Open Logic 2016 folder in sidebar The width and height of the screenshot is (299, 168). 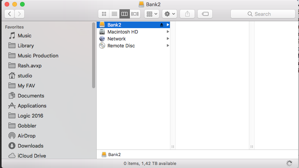tap(26, 116)
